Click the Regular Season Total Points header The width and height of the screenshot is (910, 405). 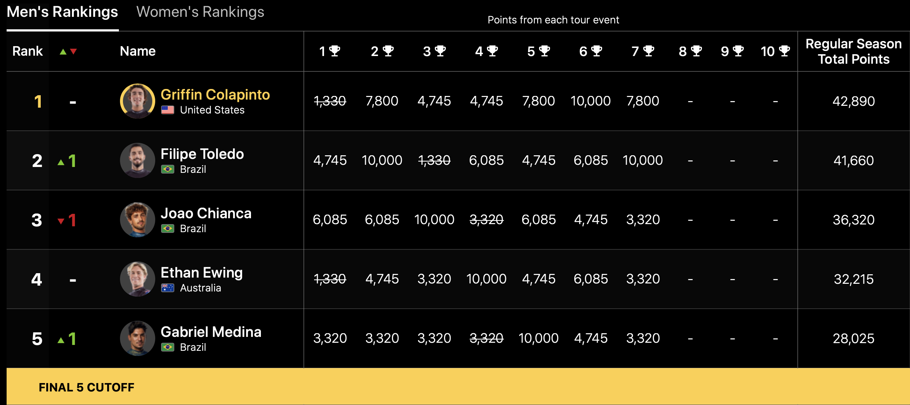[x=853, y=51]
